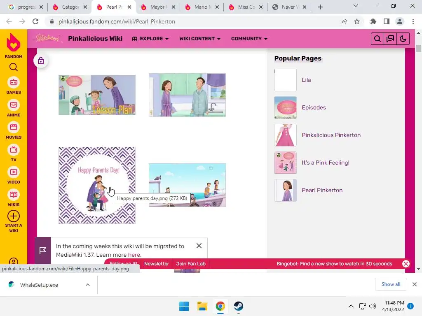The image size is (422, 316).
Task: Click the Newsletter button
Action: pyautogui.click(x=157, y=264)
